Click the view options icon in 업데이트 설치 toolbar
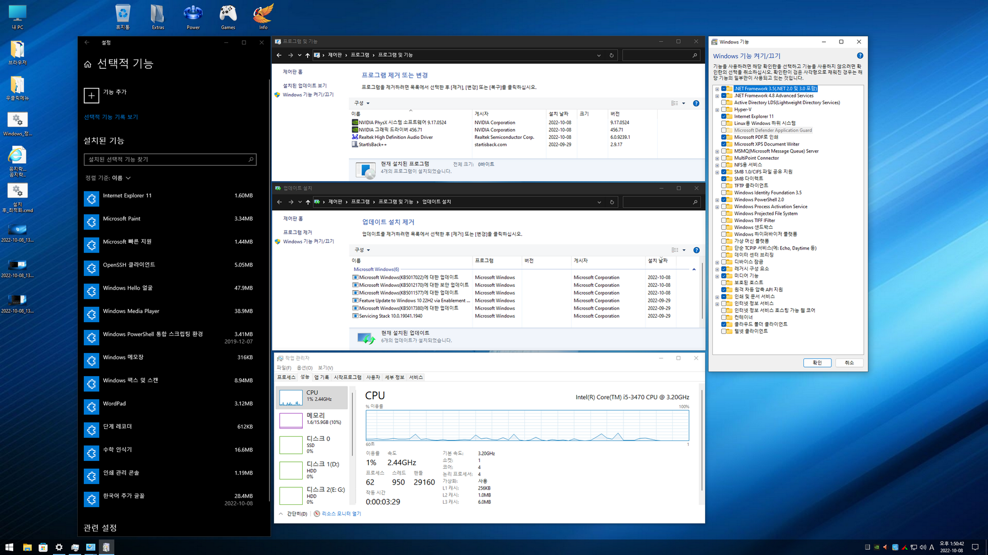The image size is (988, 555). click(675, 250)
